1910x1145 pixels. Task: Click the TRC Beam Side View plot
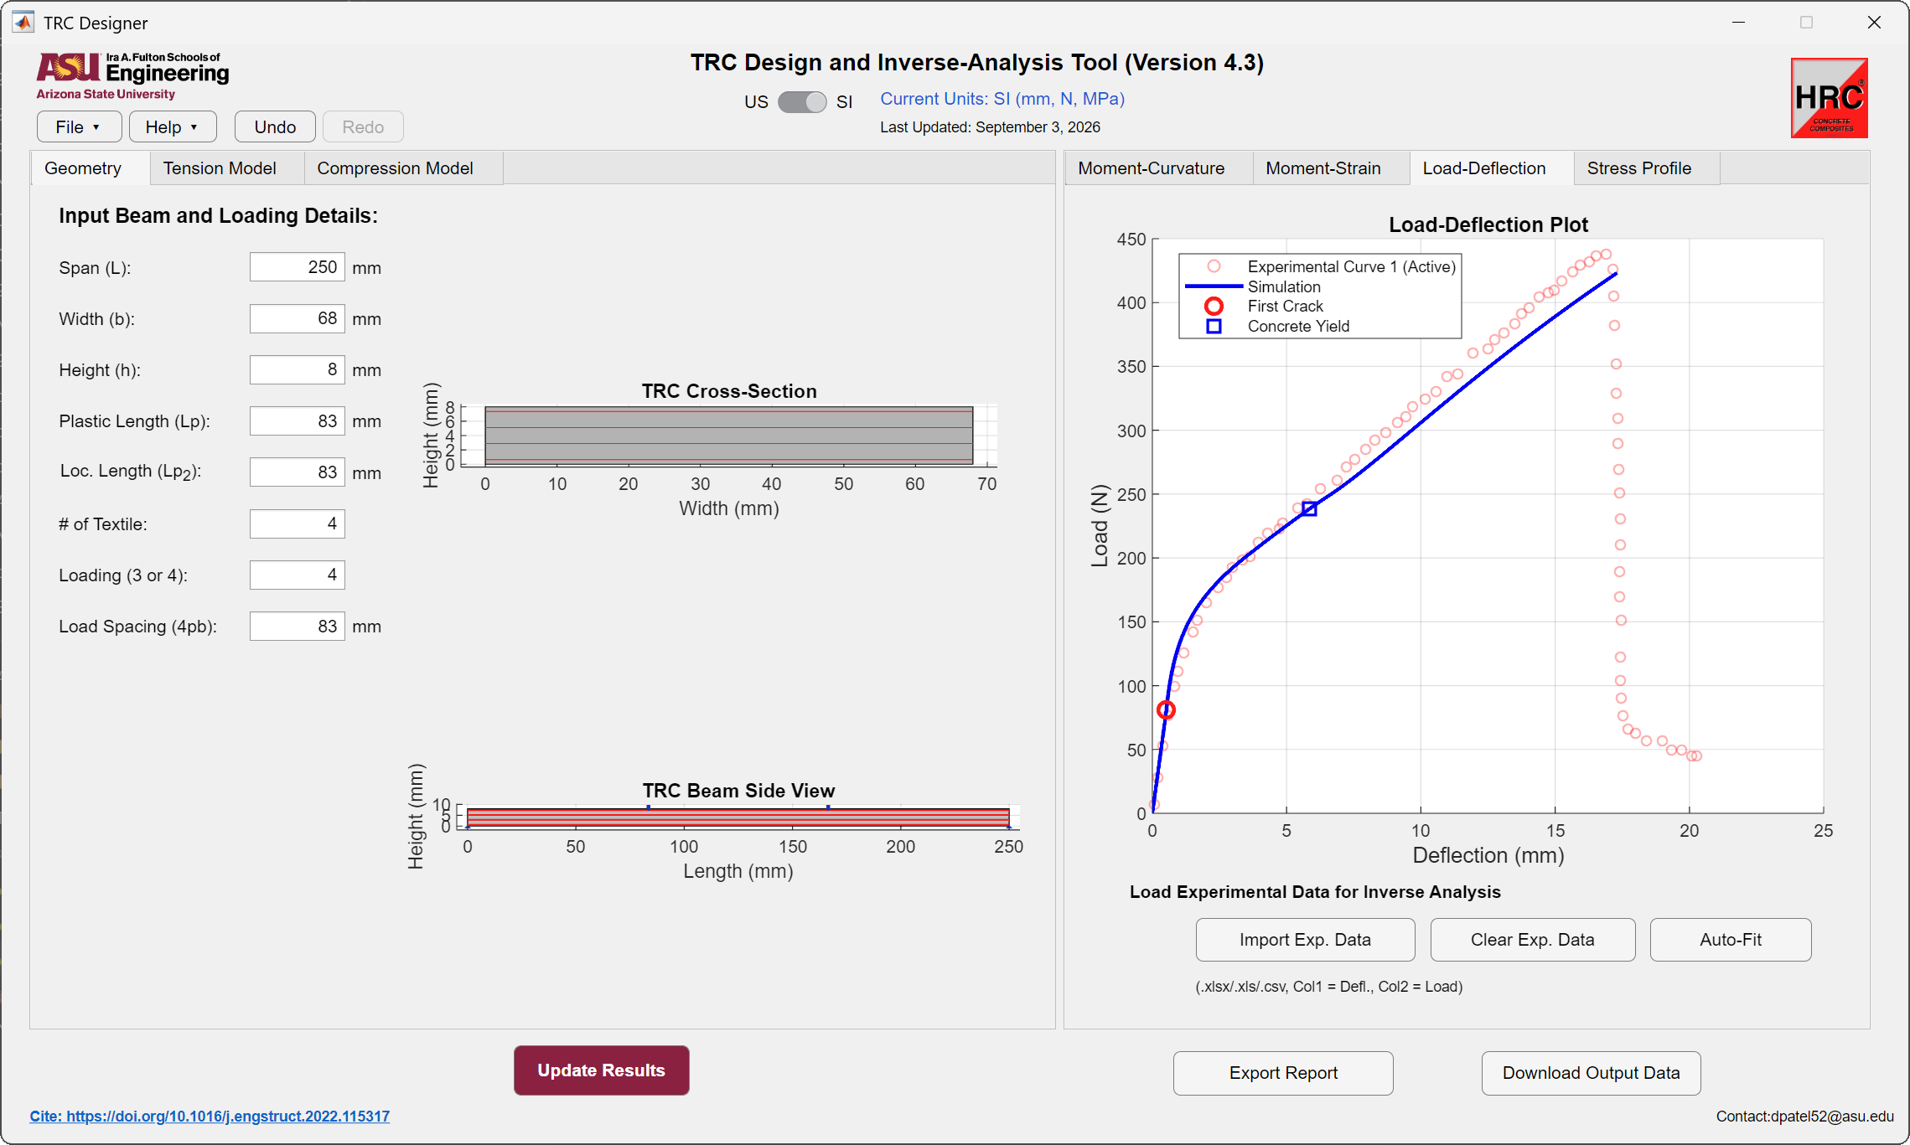[x=738, y=817]
